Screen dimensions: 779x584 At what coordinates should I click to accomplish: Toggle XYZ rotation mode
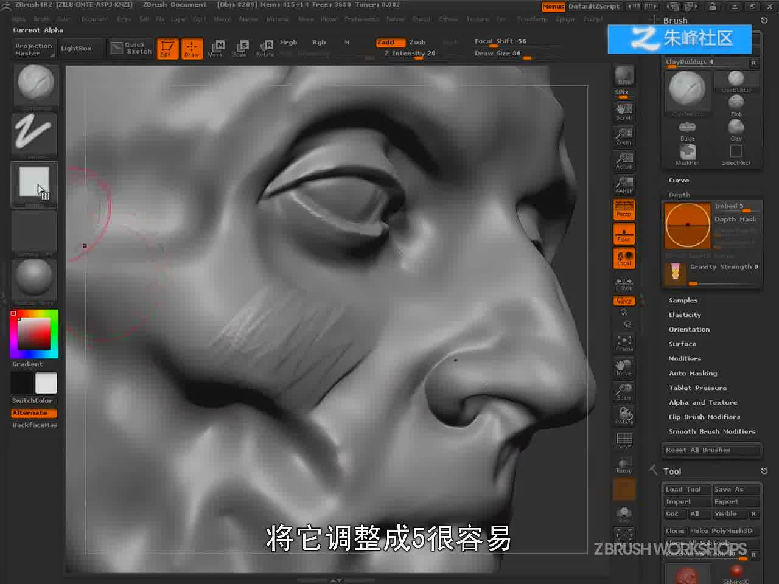[x=624, y=301]
